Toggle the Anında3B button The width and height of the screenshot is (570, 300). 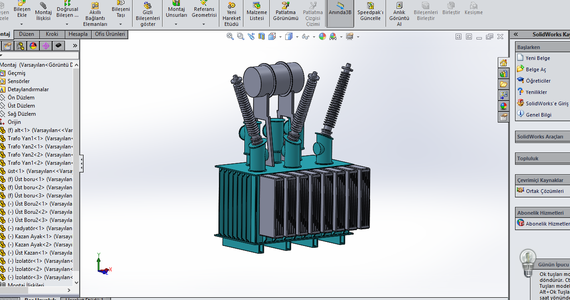340,14
